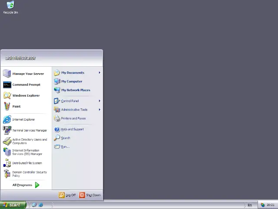Click the Manage Your Server label
This screenshot has height=209, width=278.
click(x=28, y=74)
